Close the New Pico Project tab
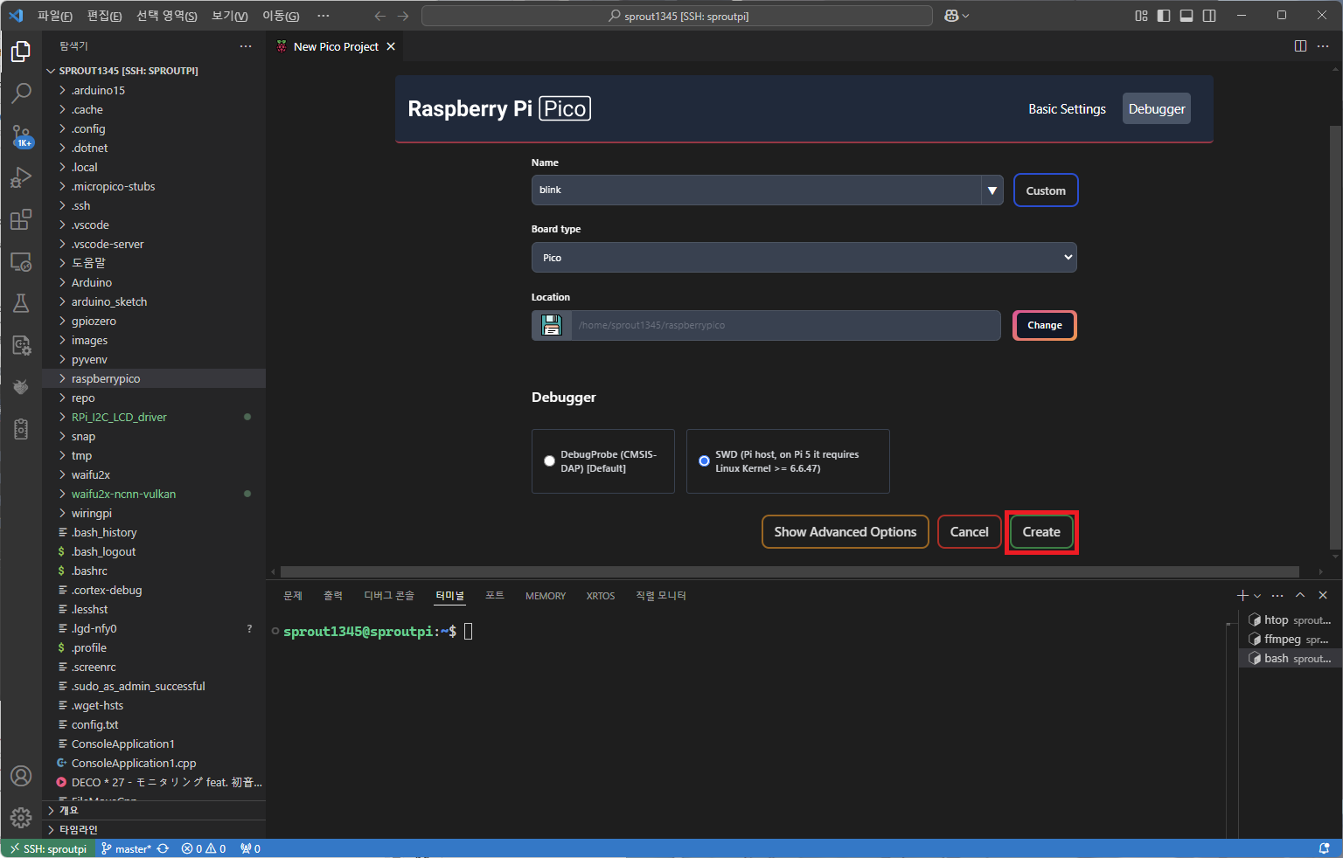The height and width of the screenshot is (858, 1343). coord(391,46)
